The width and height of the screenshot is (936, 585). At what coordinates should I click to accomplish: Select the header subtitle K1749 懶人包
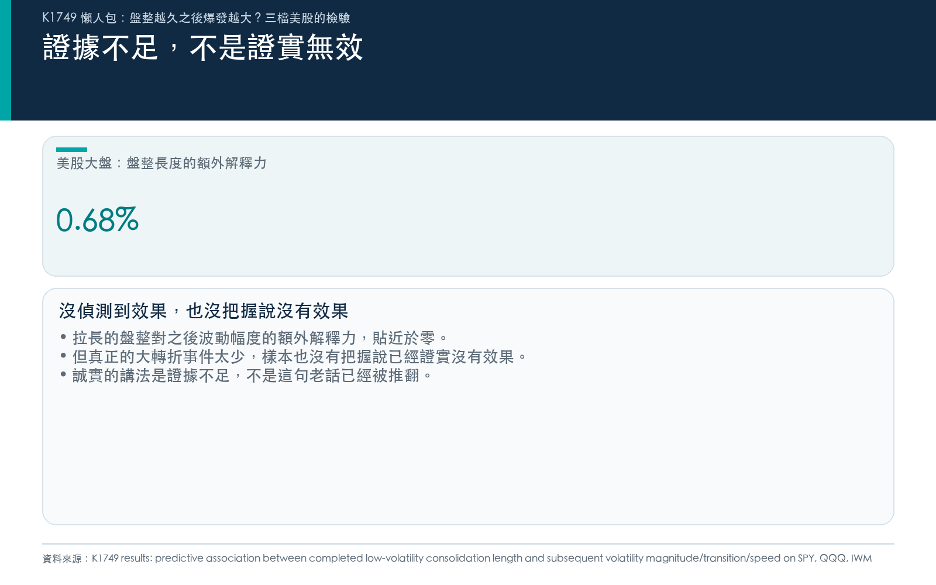(x=196, y=18)
